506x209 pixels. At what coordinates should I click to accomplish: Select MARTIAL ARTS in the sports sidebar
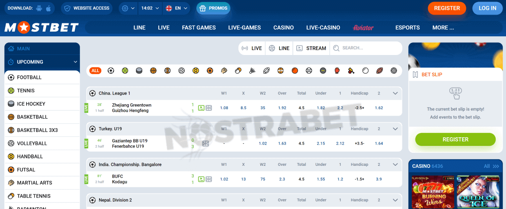42,183
